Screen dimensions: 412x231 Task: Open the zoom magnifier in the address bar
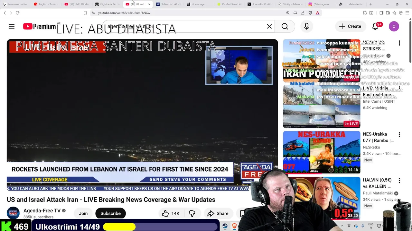pos(288,13)
